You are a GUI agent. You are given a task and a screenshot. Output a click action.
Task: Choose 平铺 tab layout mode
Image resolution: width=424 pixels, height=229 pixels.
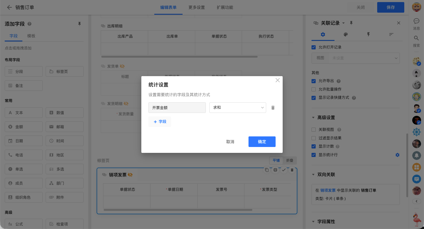[276, 161]
